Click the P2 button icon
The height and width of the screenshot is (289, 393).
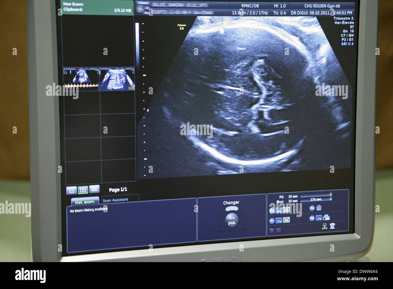click(272, 211)
